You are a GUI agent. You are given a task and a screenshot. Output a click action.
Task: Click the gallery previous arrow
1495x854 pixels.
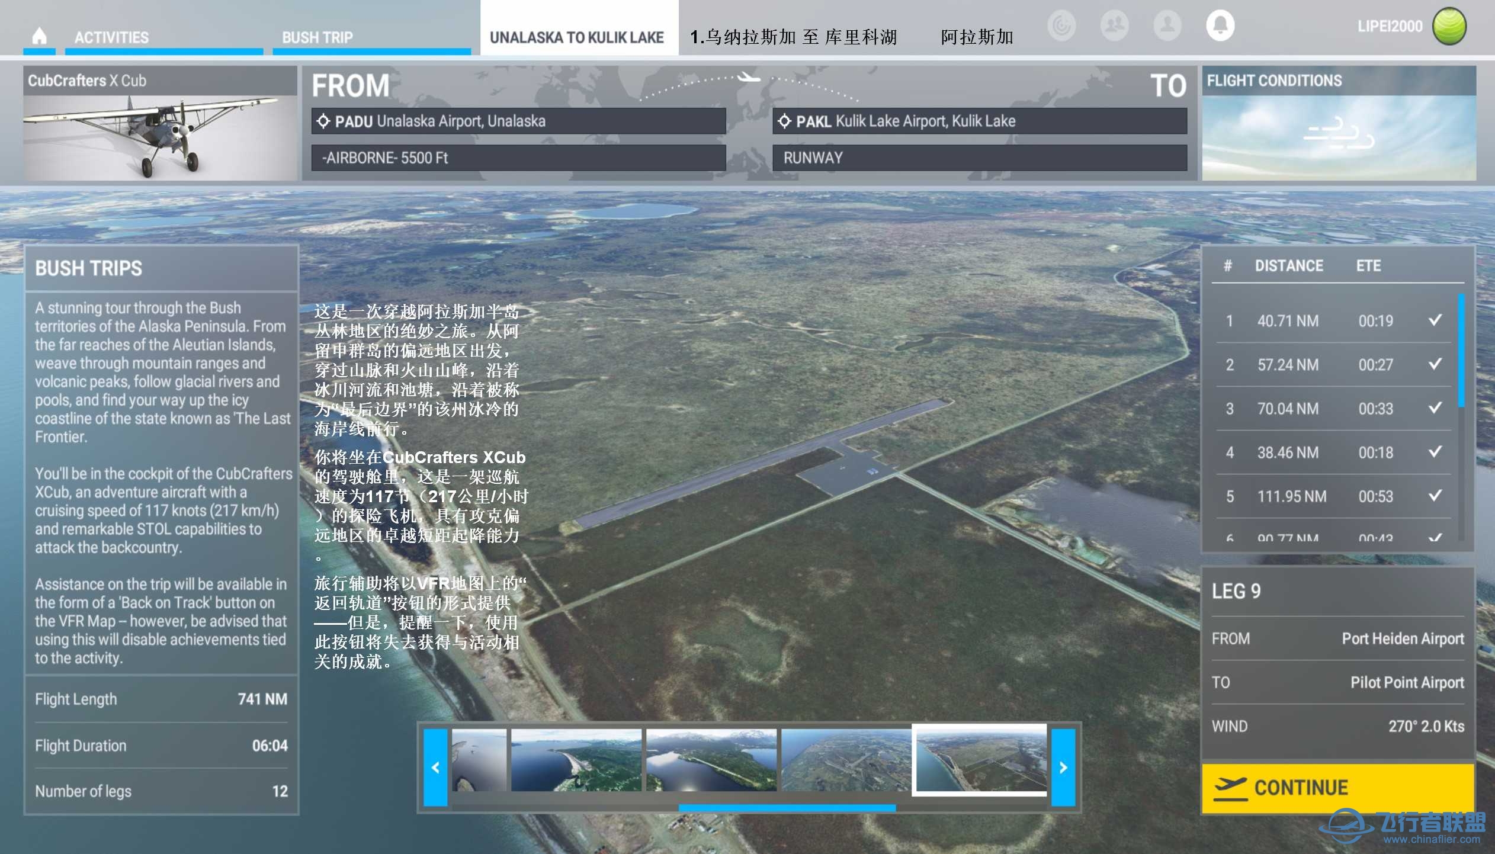[x=435, y=768]
